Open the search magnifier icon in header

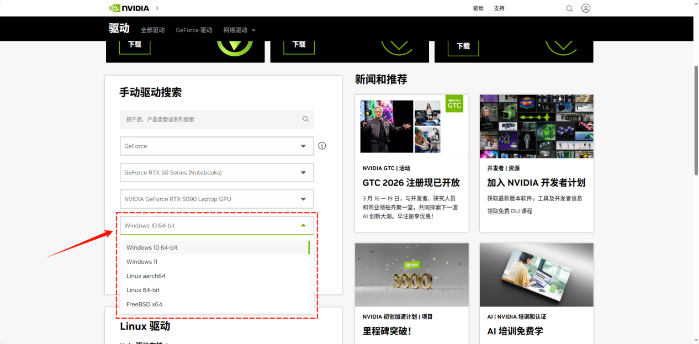coord(569,8)
